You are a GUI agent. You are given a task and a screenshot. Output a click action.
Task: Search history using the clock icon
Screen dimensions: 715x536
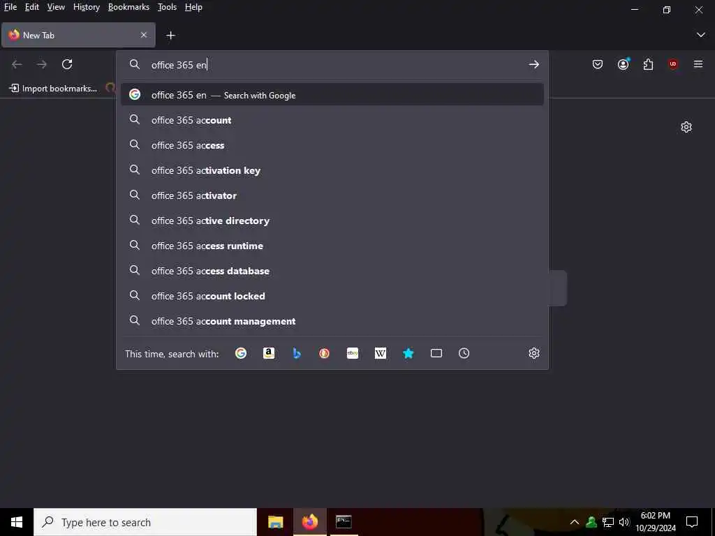[x=464, y=353]
